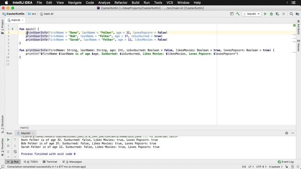The width and height of the screenshot is (301, 169).
Task: Click the compilation completed status message
Action: tap(47, 167)
